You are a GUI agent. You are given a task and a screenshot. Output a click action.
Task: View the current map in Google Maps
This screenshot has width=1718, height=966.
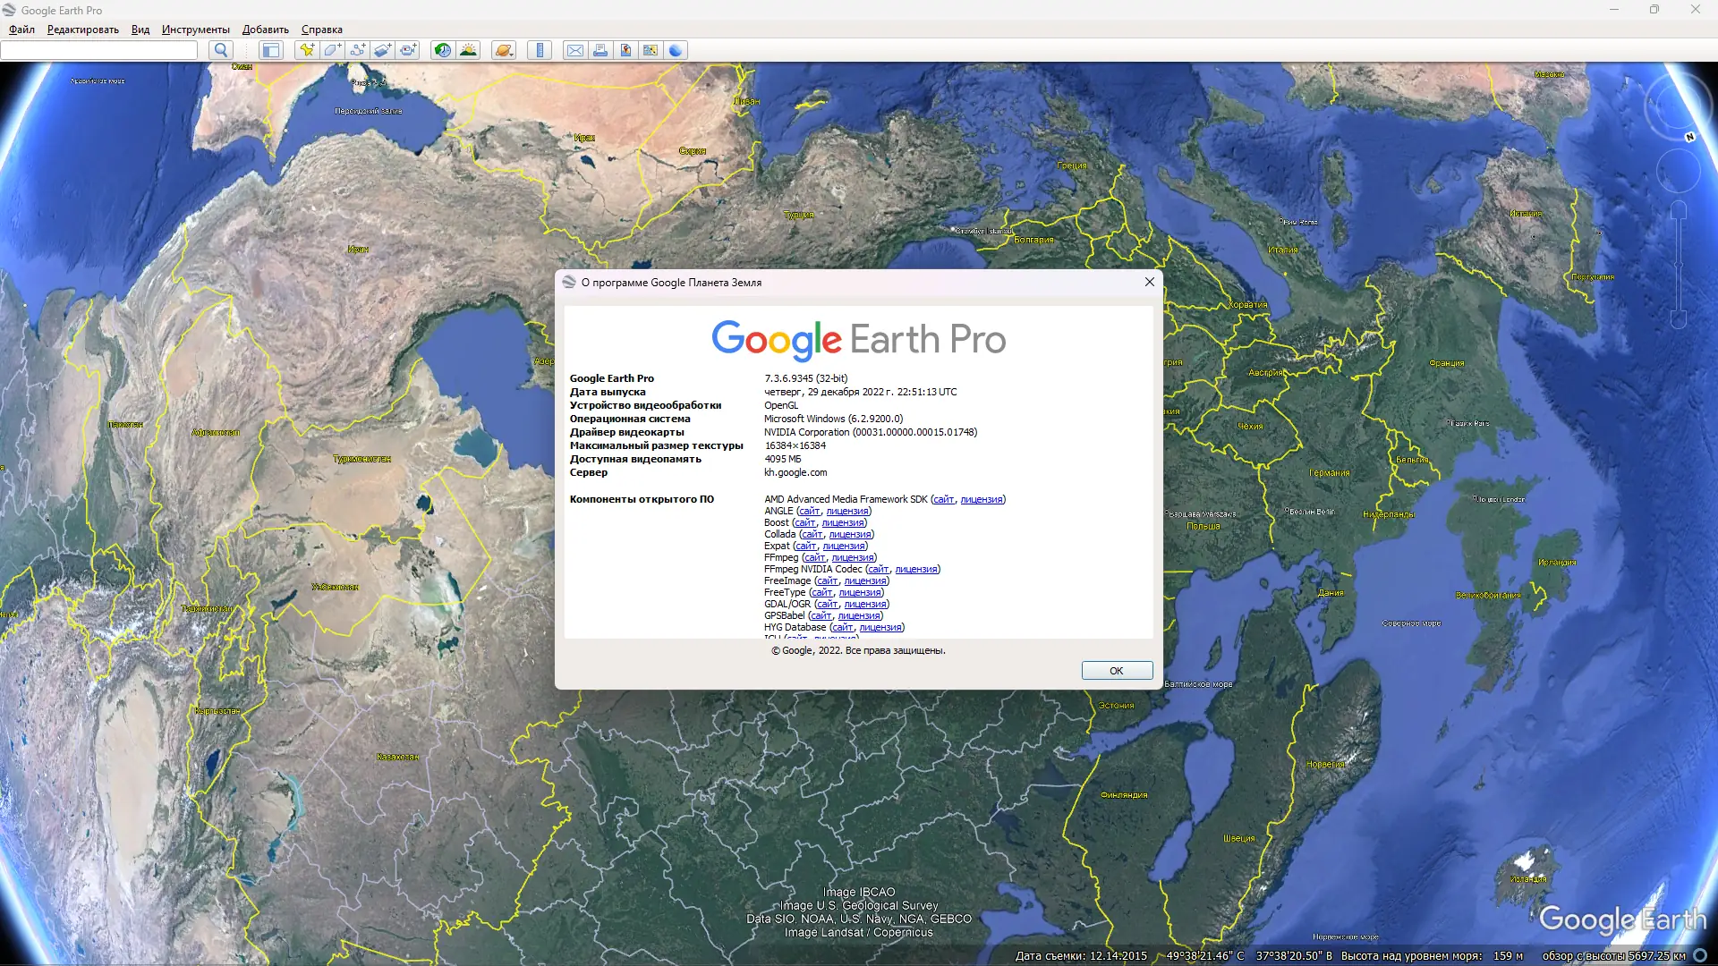coord(651,50)
